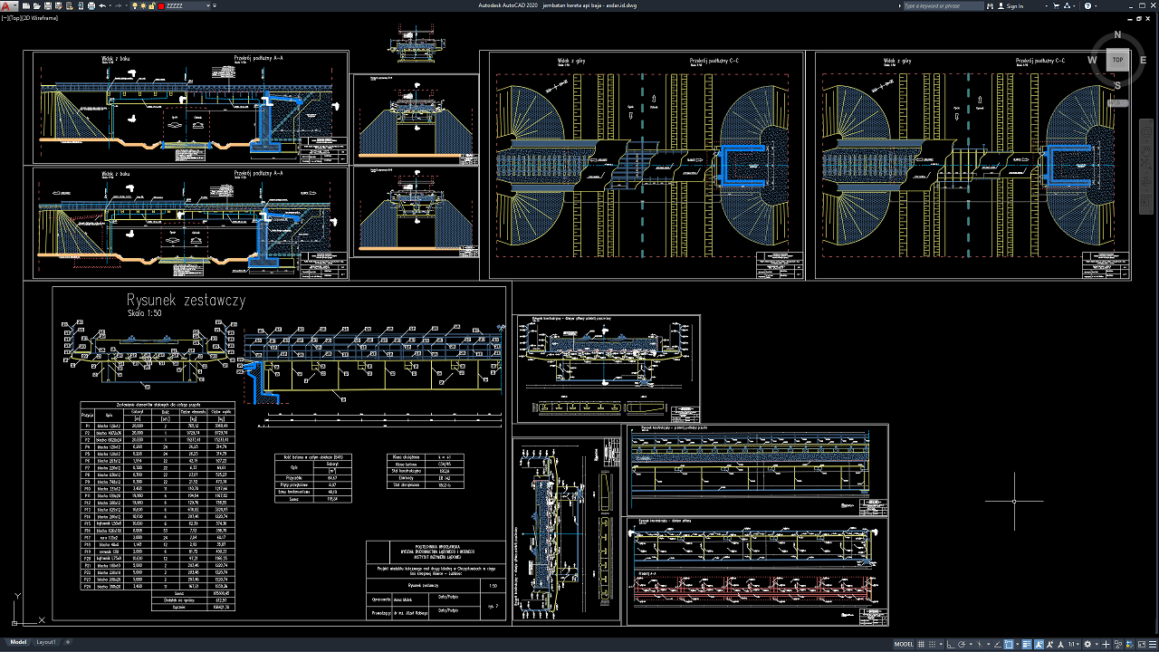Open the Customization menu icon in status bar
Viewport: 1159px width, 652px height.
[x=1151, y=642]
